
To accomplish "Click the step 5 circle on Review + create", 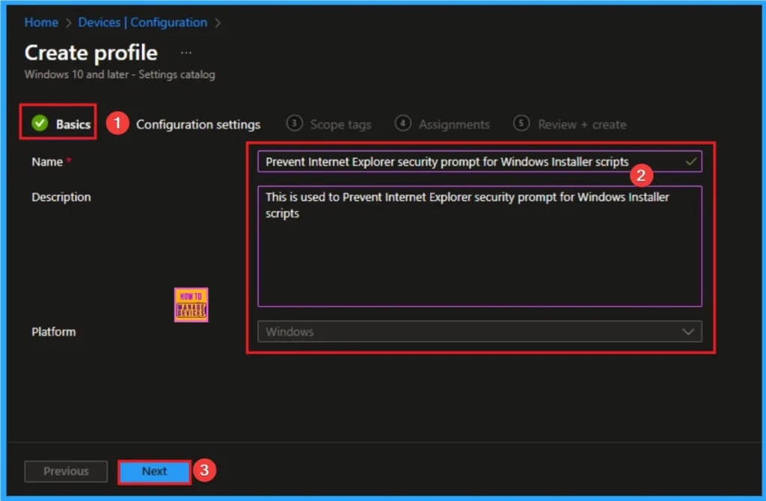I will [521, 124].
